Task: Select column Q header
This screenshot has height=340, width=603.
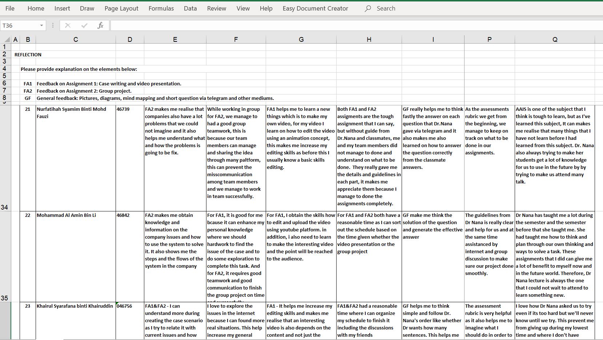Action: tap(555, 40)
